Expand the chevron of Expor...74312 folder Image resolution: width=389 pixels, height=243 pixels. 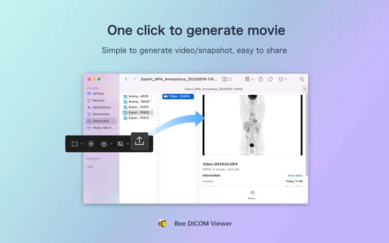coord(152,118)
